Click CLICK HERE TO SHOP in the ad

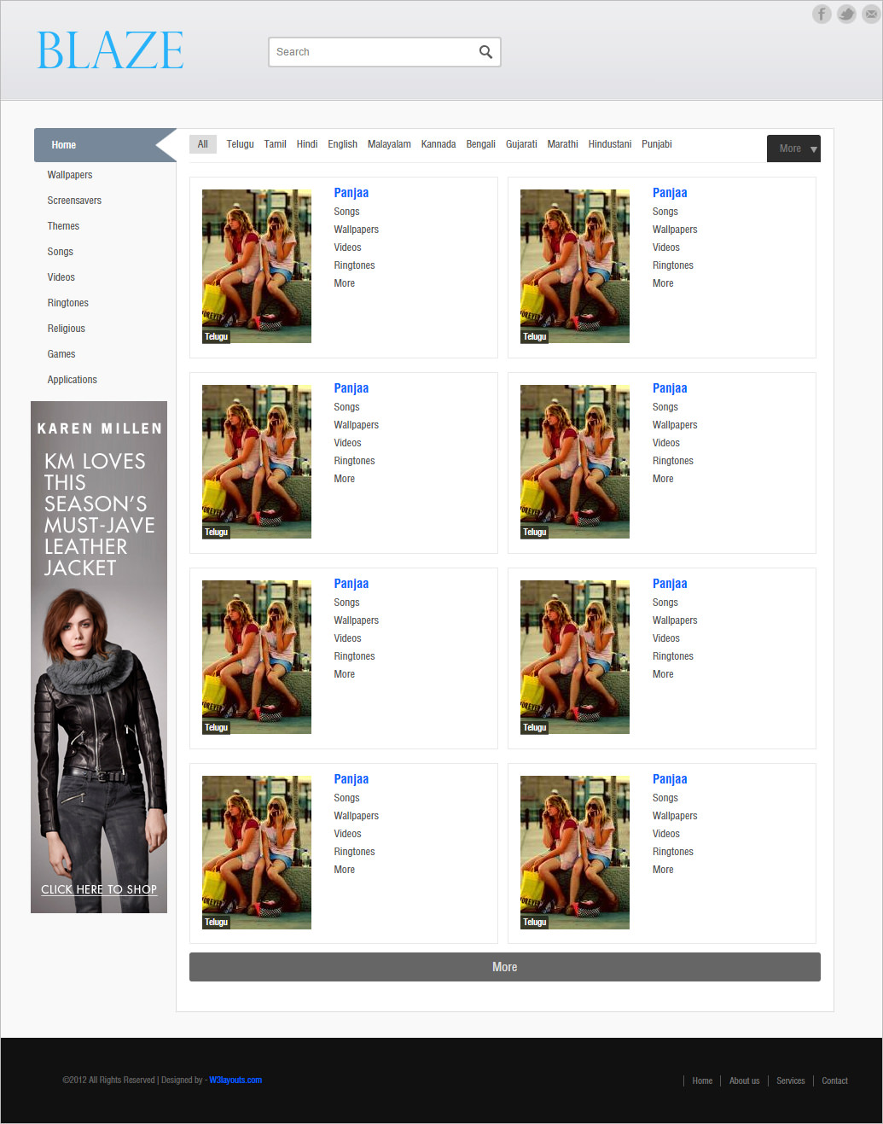tap(98, 889)
